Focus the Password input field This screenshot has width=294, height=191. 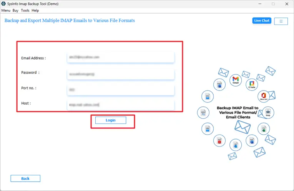(121, 74)
